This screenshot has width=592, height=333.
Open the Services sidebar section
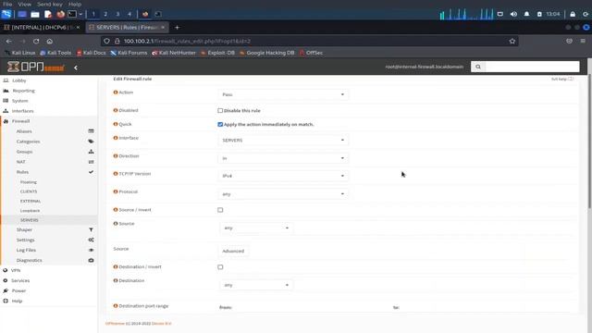(x=20, y=280)
